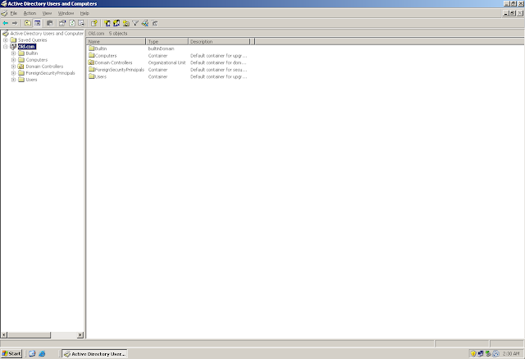Click 'Default container for secu...' description

pyautogui.click(x=218, y=70)
